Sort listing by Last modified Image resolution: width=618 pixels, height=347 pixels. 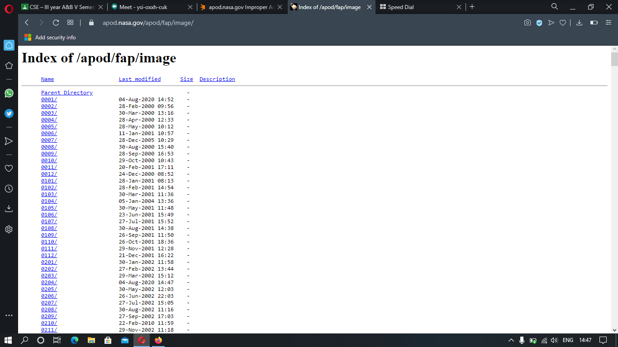[140, 79]
